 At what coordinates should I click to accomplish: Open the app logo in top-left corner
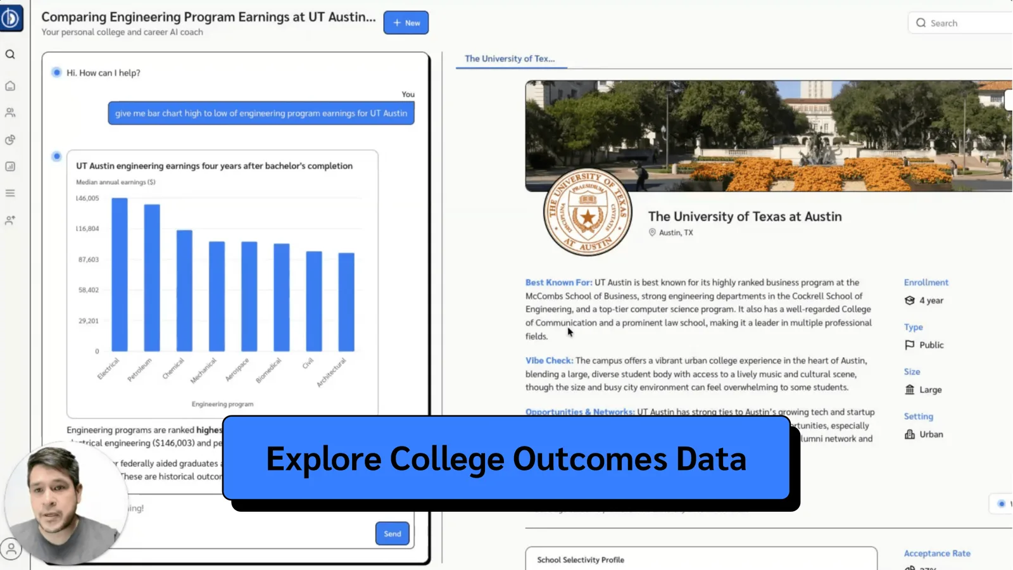[x=11, y=18]
